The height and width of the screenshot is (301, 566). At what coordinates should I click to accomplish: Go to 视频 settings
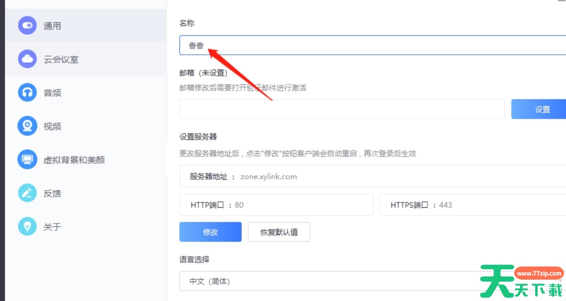(x=52, y=127)
